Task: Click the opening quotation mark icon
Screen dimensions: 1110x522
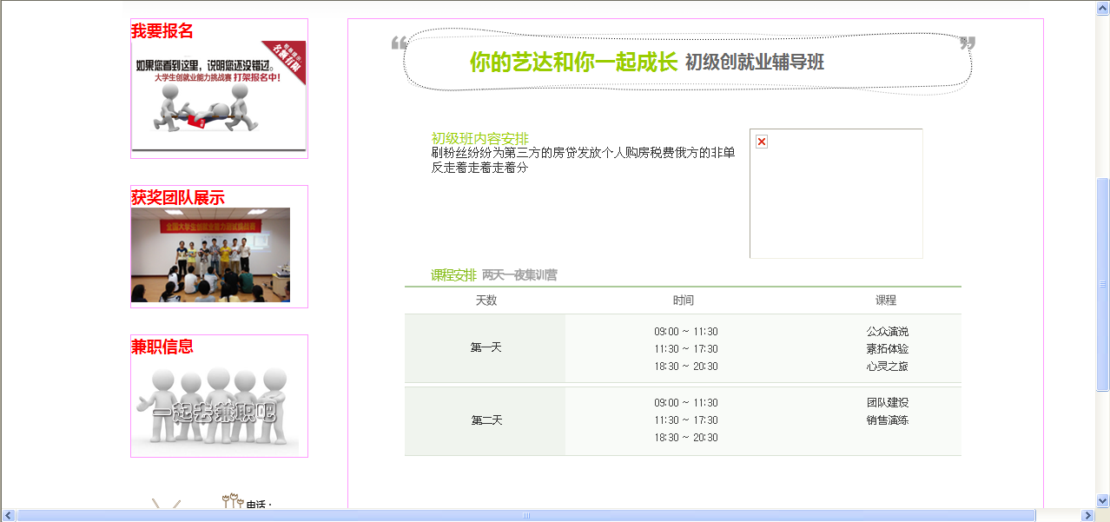Action: [x=399, y=43]
